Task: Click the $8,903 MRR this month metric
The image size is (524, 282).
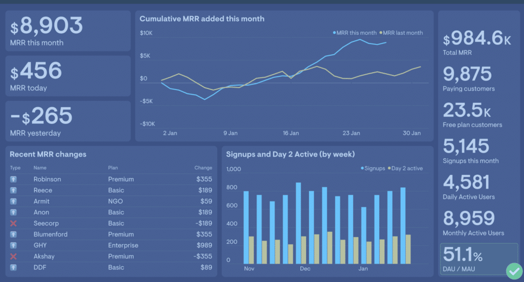Action: pos(47,30)
